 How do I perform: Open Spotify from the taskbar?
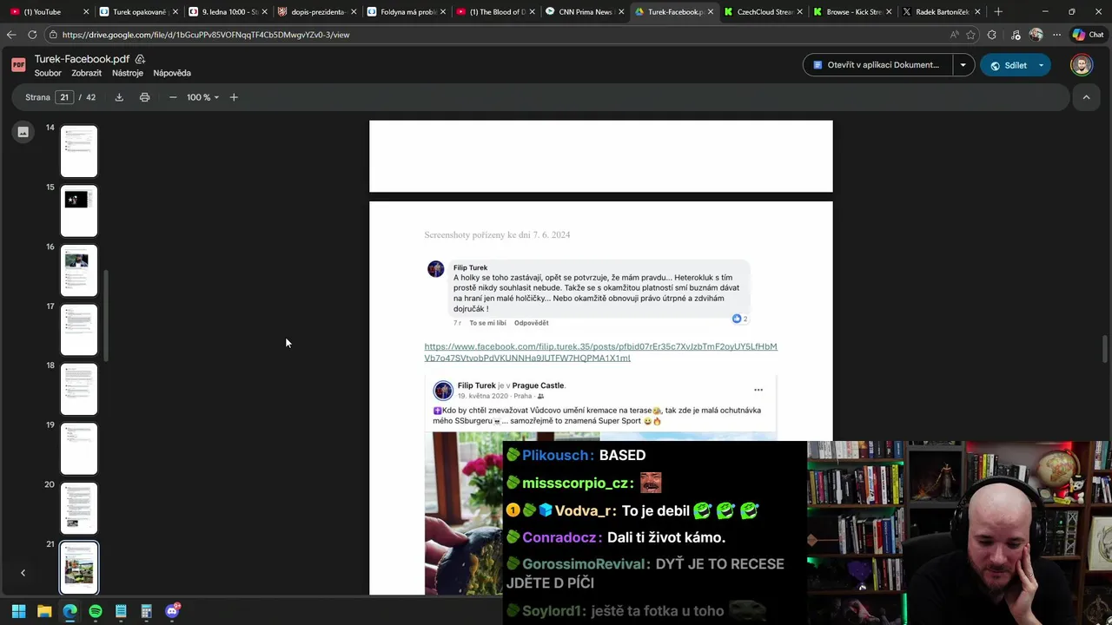[x=96, y=611]
